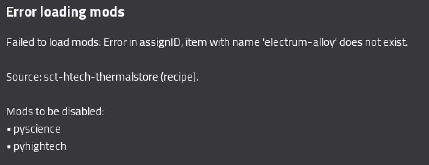Click the word 'Error' in the heading

click(21, 12)
